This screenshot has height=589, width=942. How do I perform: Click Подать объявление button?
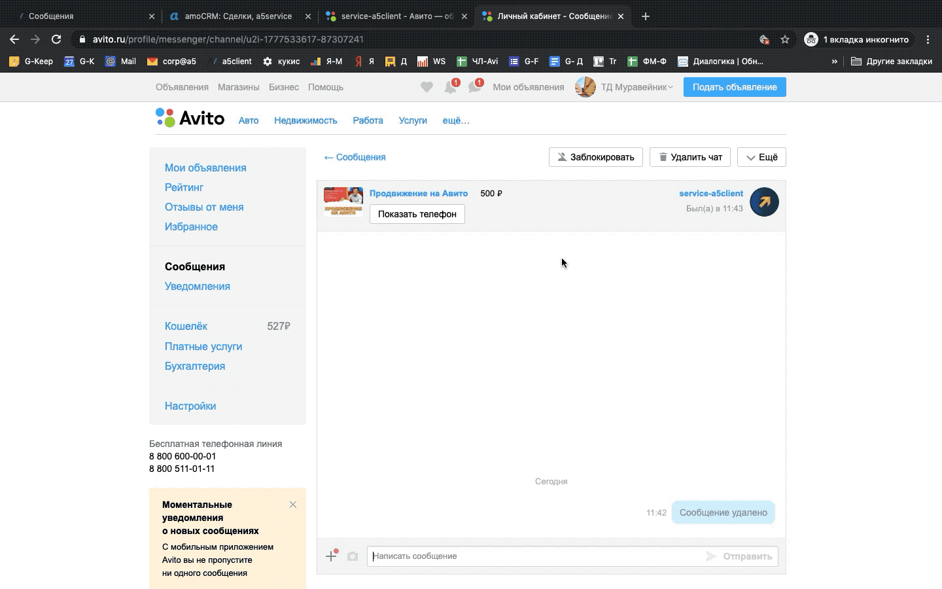pos(735,87)
